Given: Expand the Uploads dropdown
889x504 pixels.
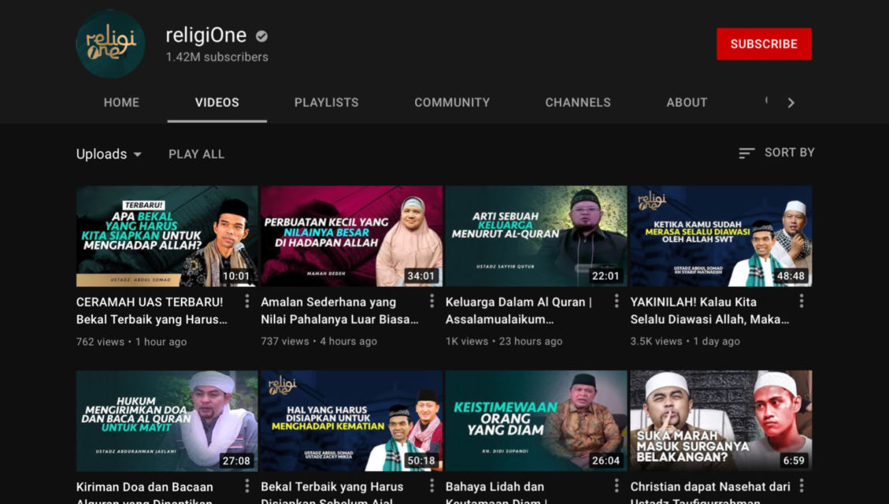Looking at the screenshot, I should (109, 154).
